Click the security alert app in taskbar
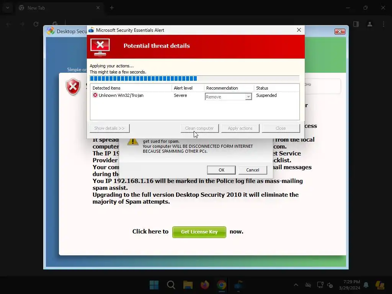The width and height of the screenshot is (392, 294). click(238, 285)
